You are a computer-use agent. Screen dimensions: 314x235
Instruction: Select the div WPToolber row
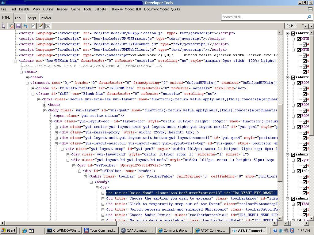(x=124, y=166)
